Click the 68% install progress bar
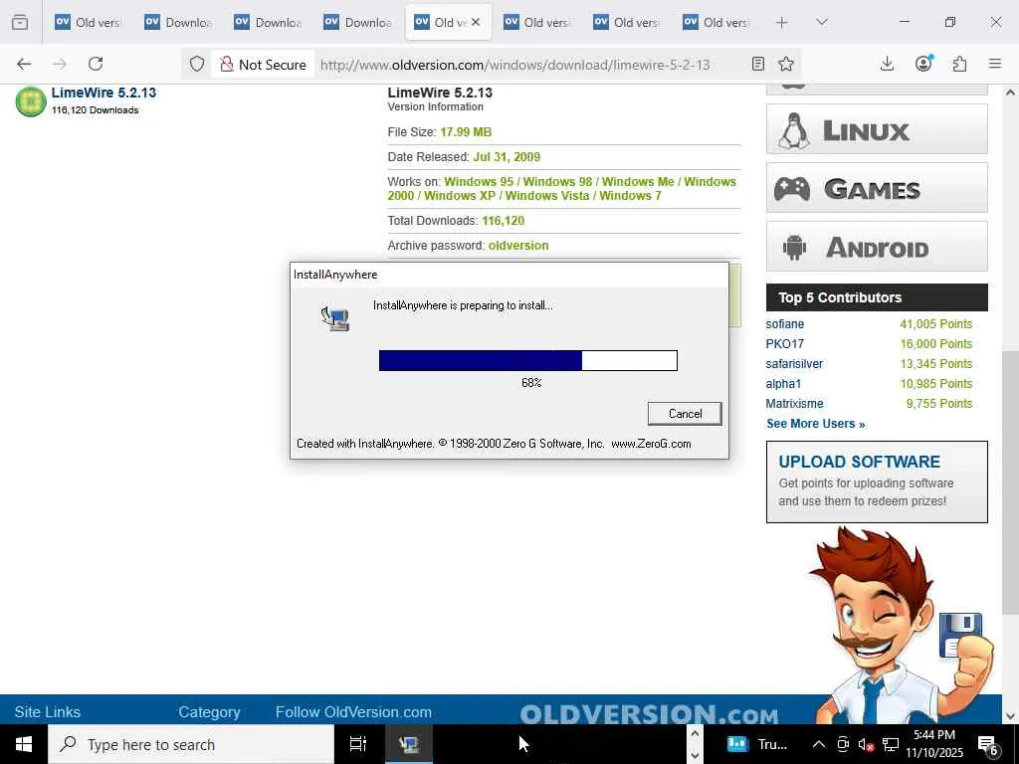Viewport: 1019px width, 764px height. point(528,360)
